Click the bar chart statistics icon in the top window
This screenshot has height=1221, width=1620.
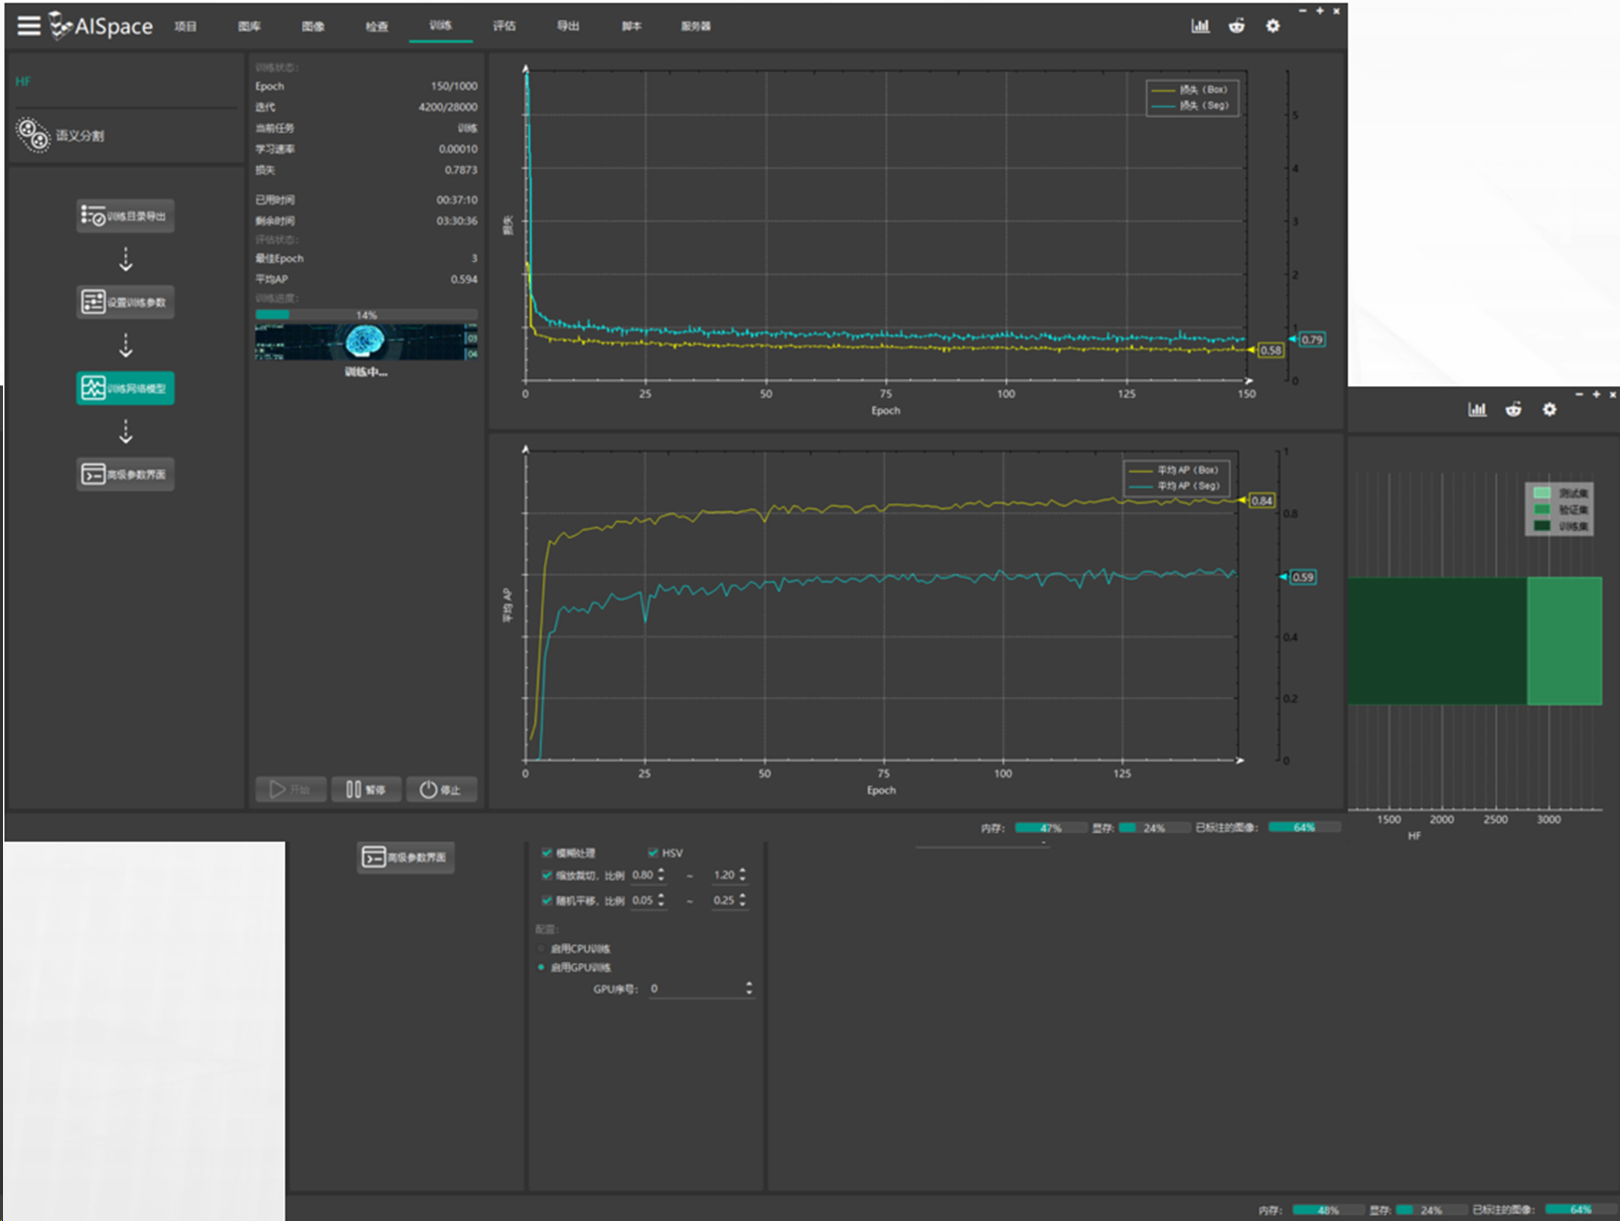click(x=1200, y=26)
